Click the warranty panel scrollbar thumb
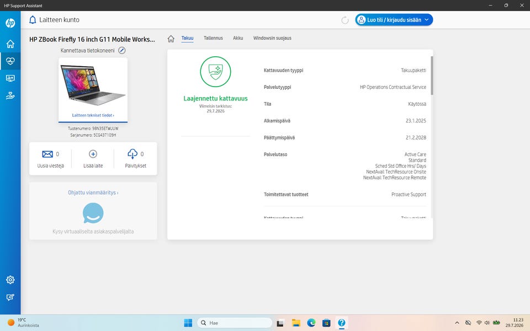Image resolution: width=530 pixels, height=331 pixels. coord(432,76)
